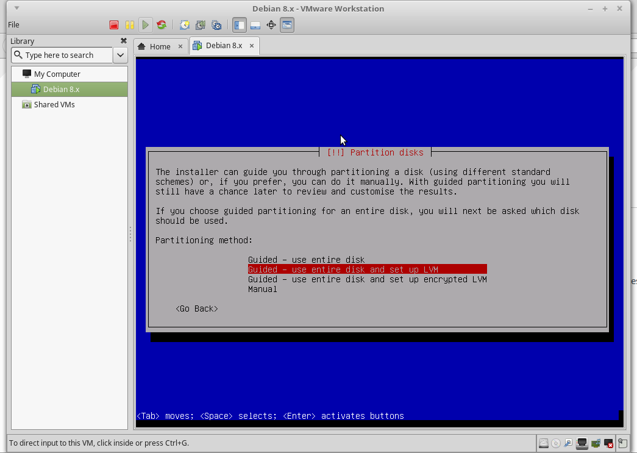Open the snapshot manager icon
637x453 pixels.
click(x=216, y=25)
